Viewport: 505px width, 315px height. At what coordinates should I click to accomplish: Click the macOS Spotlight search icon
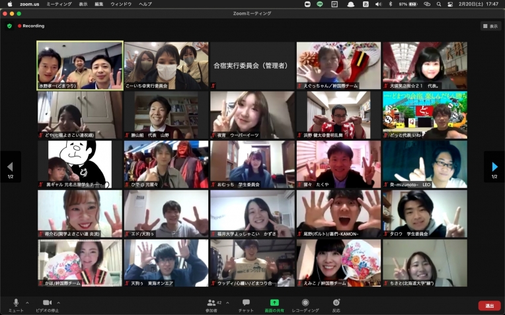tap(439, 4)
